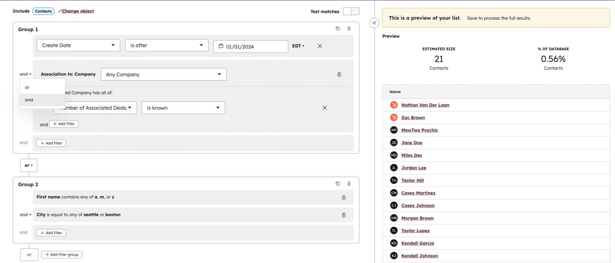Choose "and" in the operator menu

[29, 100]
